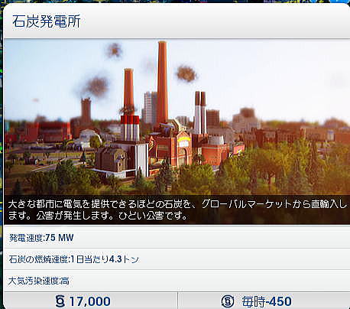This screenshot has height=309, width=350.
Task: Click the description text about グローバルマーケット
Action: click(177, 210)
